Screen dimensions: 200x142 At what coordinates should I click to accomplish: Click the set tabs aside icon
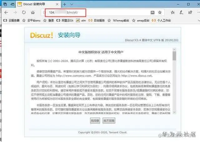click(12, 4)
